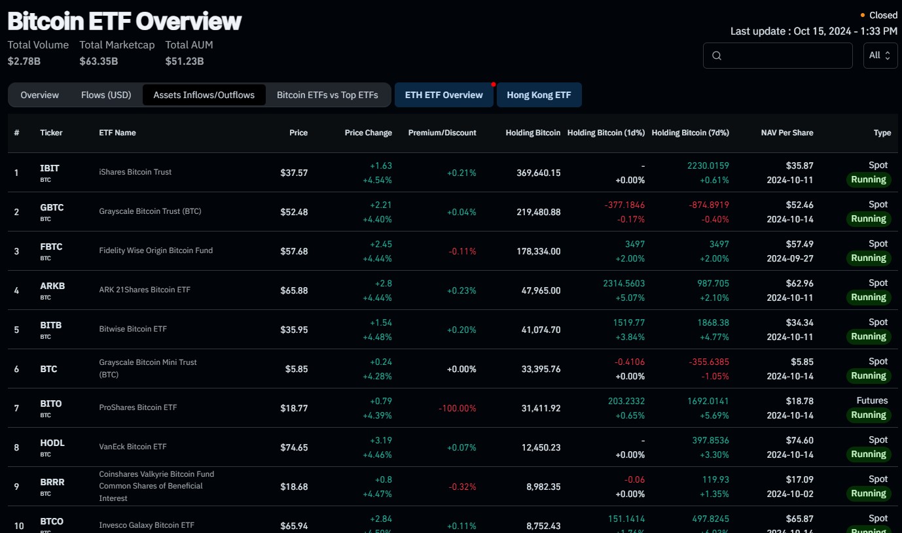This screenshot has height=533, width=902.
Task: Click HODL price $74.65
Action: click(294, 447)
